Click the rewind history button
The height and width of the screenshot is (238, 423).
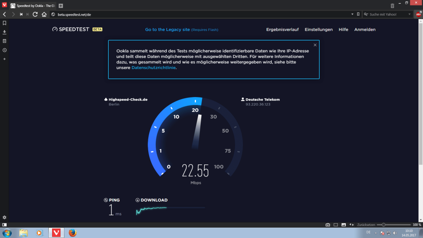[21, 14]
